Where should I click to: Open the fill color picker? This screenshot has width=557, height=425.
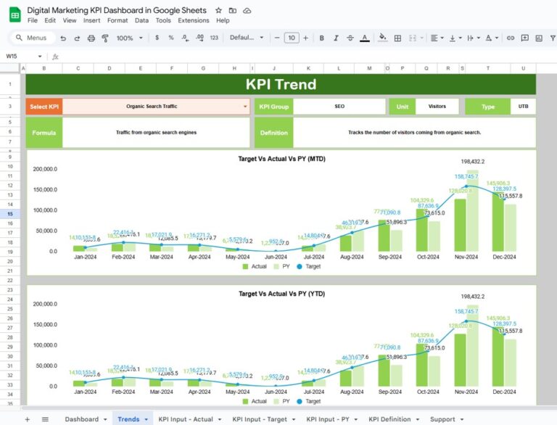(x=383, y=38)
